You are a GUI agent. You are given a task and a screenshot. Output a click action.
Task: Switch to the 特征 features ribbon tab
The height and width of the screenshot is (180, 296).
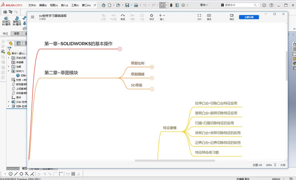click(5, 33)
